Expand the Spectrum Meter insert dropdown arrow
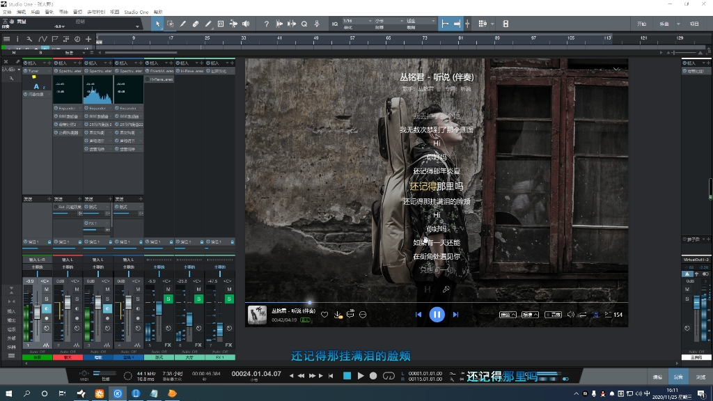This screenshot has width=713, height=401. pyautogui.click(x=79, y=70)
